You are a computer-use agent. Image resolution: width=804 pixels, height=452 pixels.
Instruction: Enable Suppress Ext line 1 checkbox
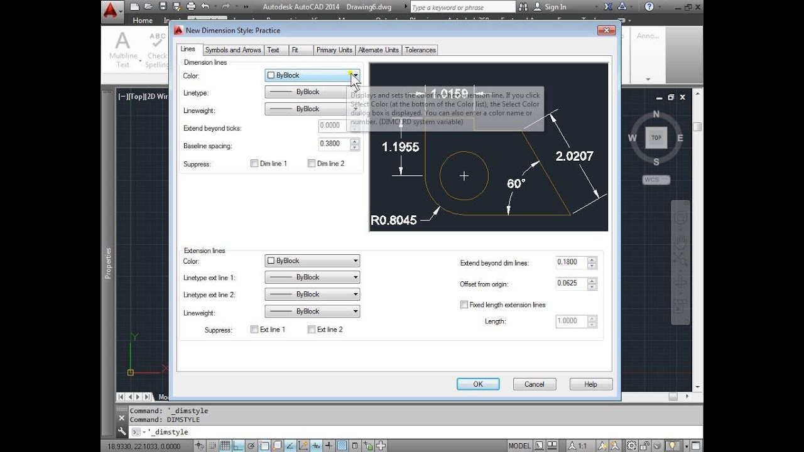click(x=254, y=329)
